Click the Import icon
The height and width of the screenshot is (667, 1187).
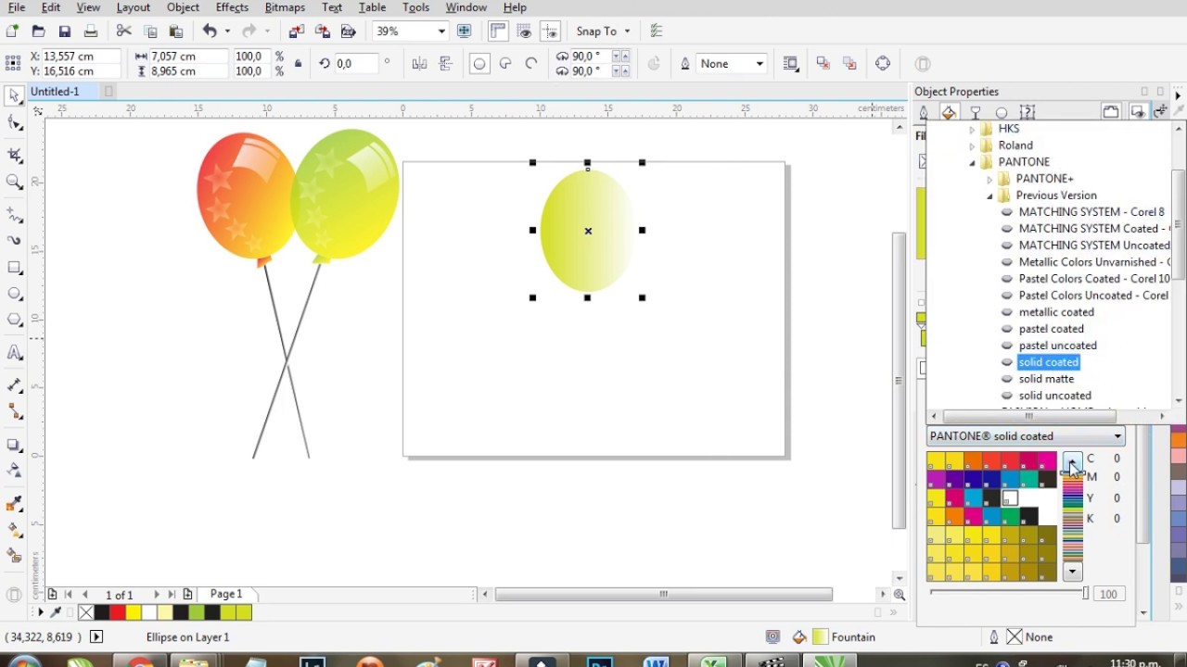coord(296,31)
